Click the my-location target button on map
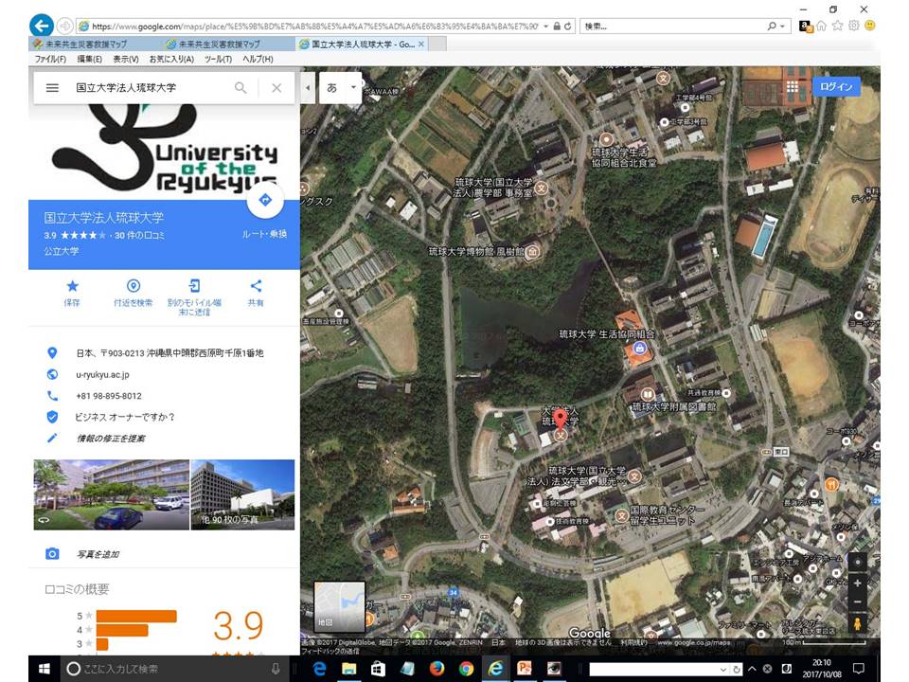The width and height of the screenshot is (909, 682). coord(858,562)
